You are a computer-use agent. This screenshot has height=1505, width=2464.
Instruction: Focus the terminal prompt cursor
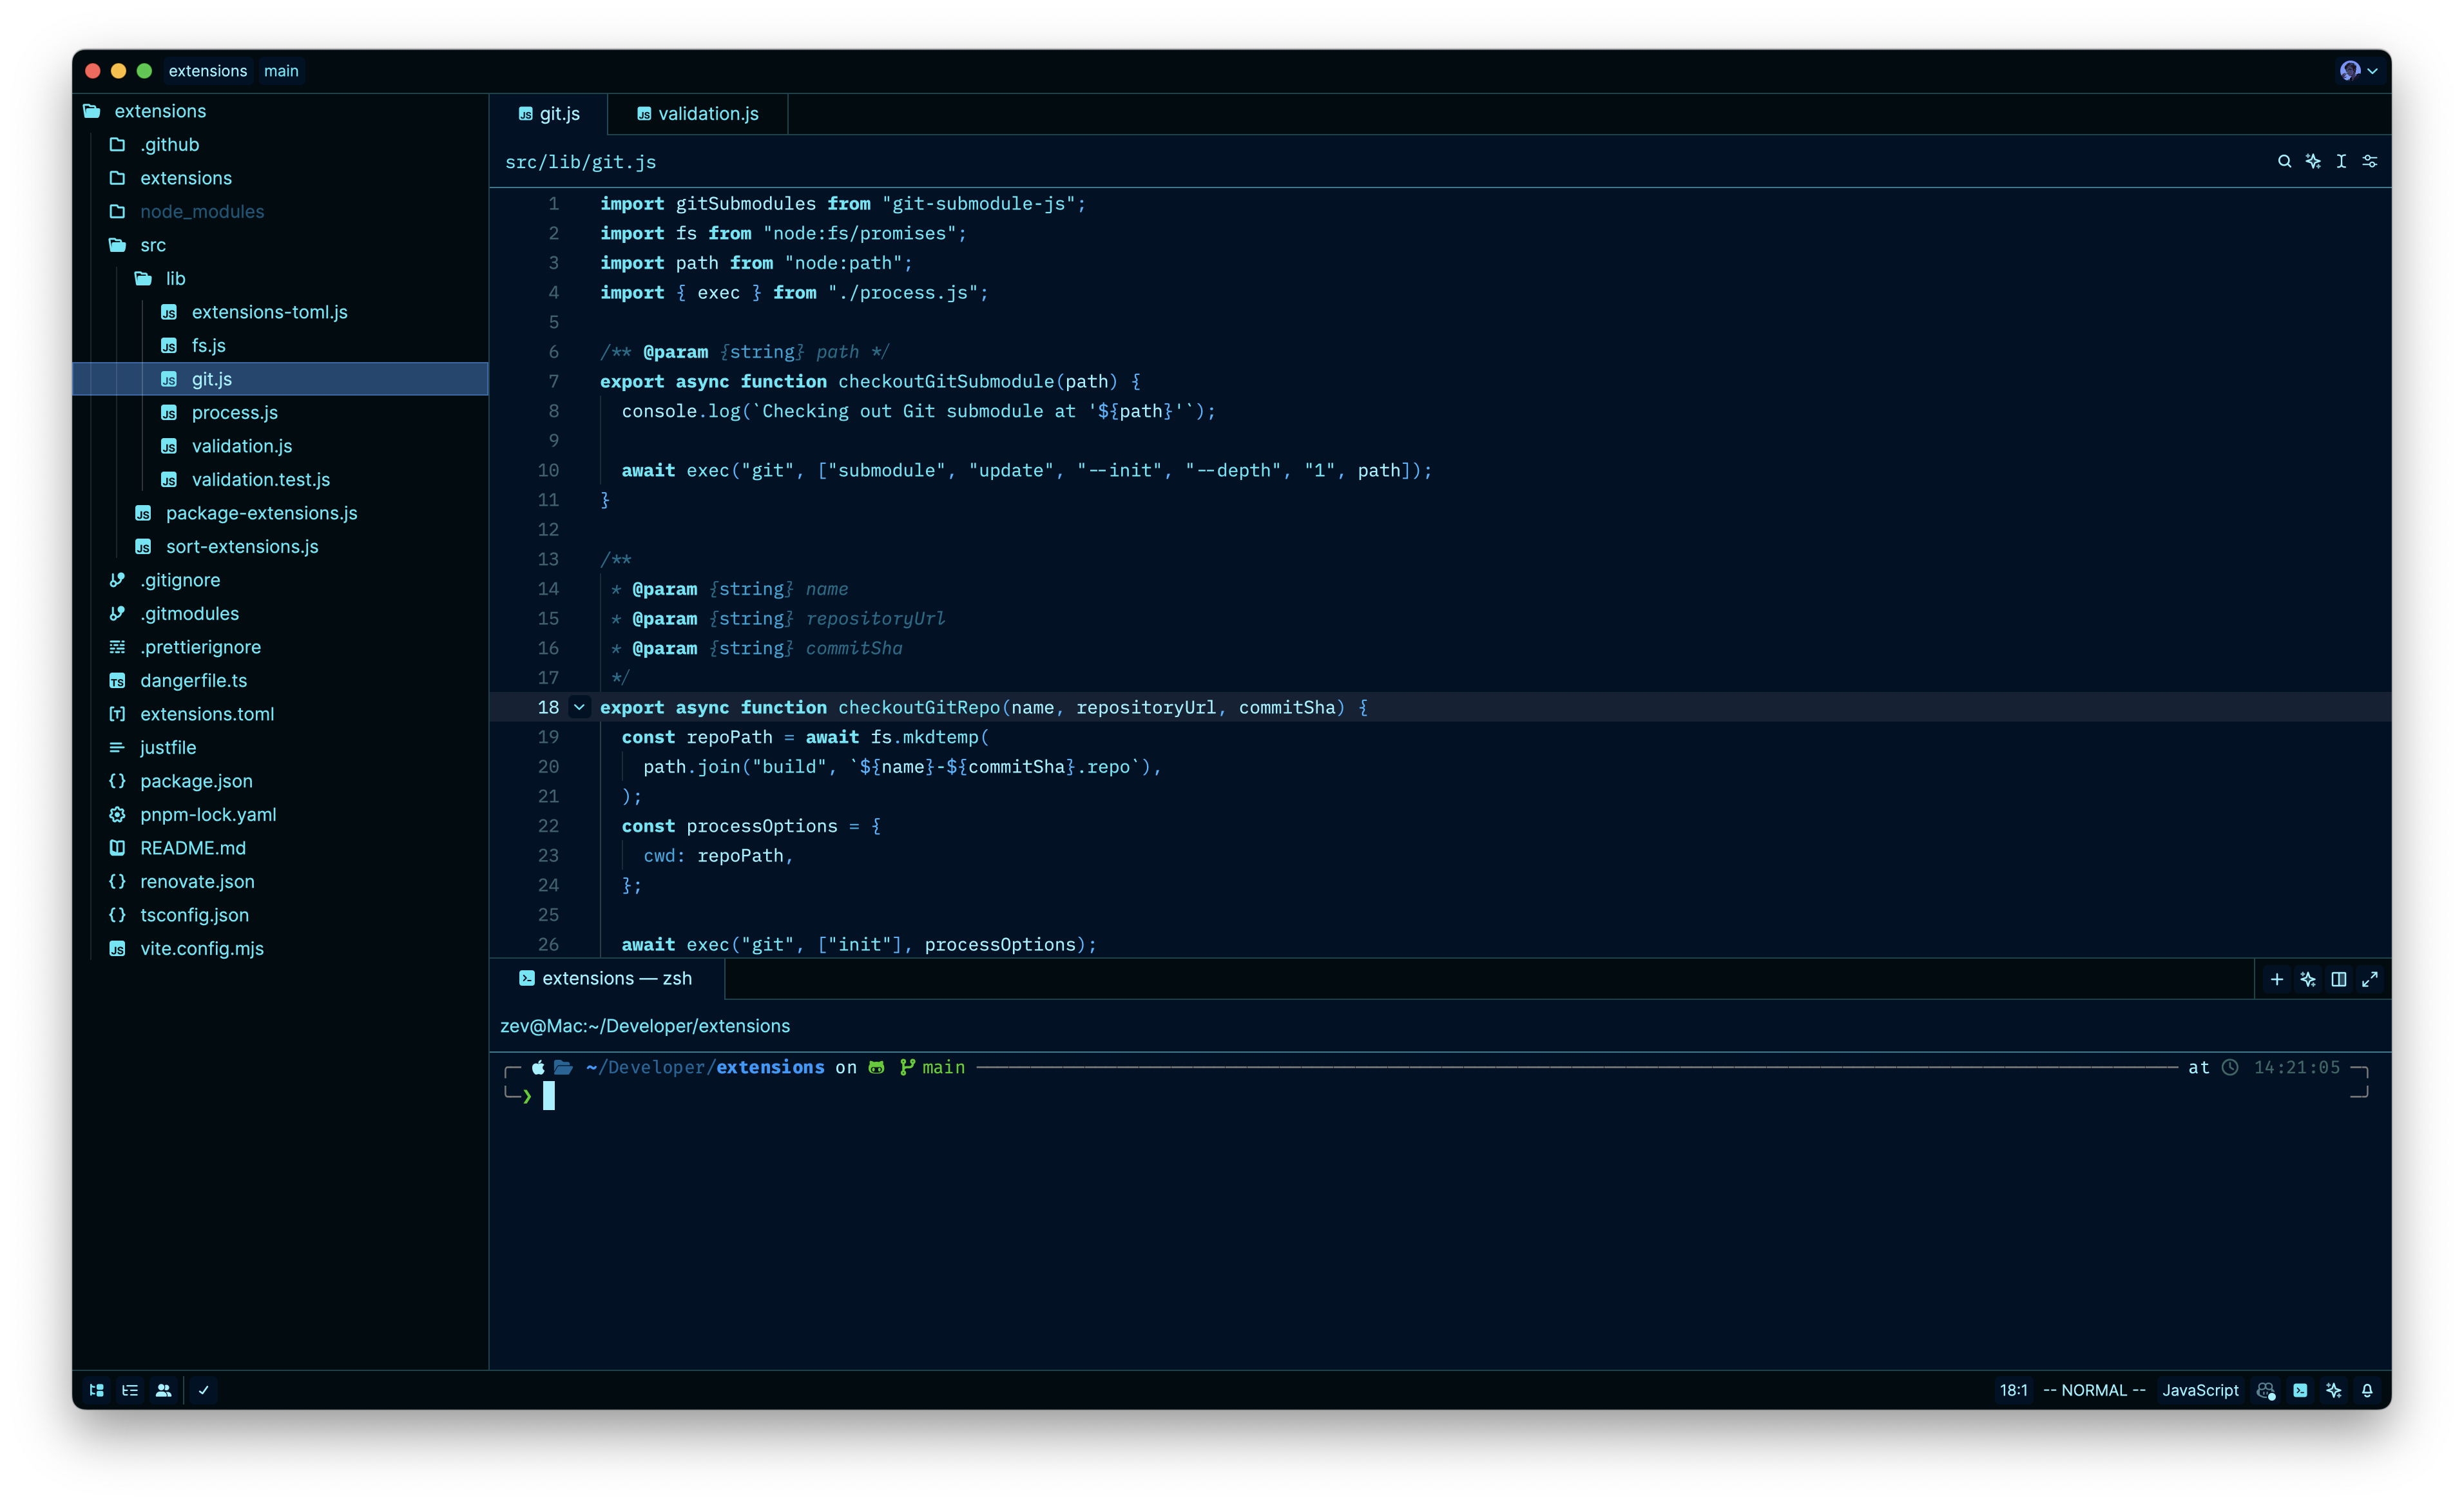pos(548,1096)
